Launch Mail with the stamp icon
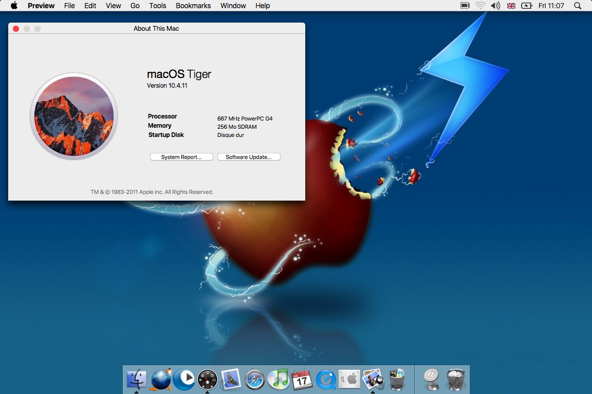592x394 pixels. click(231, 379)
